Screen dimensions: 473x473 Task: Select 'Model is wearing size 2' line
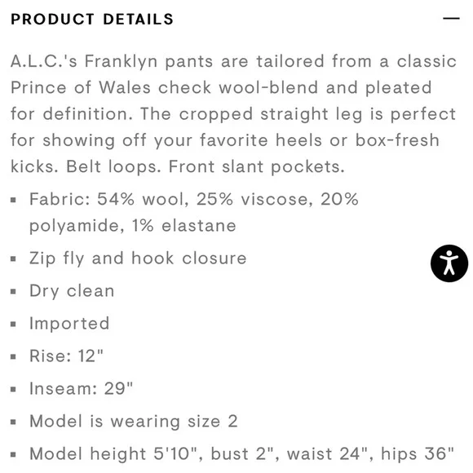click(x=134, y=422)
